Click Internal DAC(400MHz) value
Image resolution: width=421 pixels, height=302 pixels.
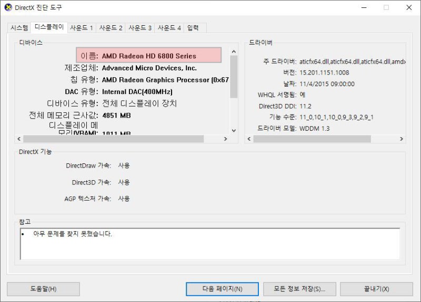click(137, 91)
